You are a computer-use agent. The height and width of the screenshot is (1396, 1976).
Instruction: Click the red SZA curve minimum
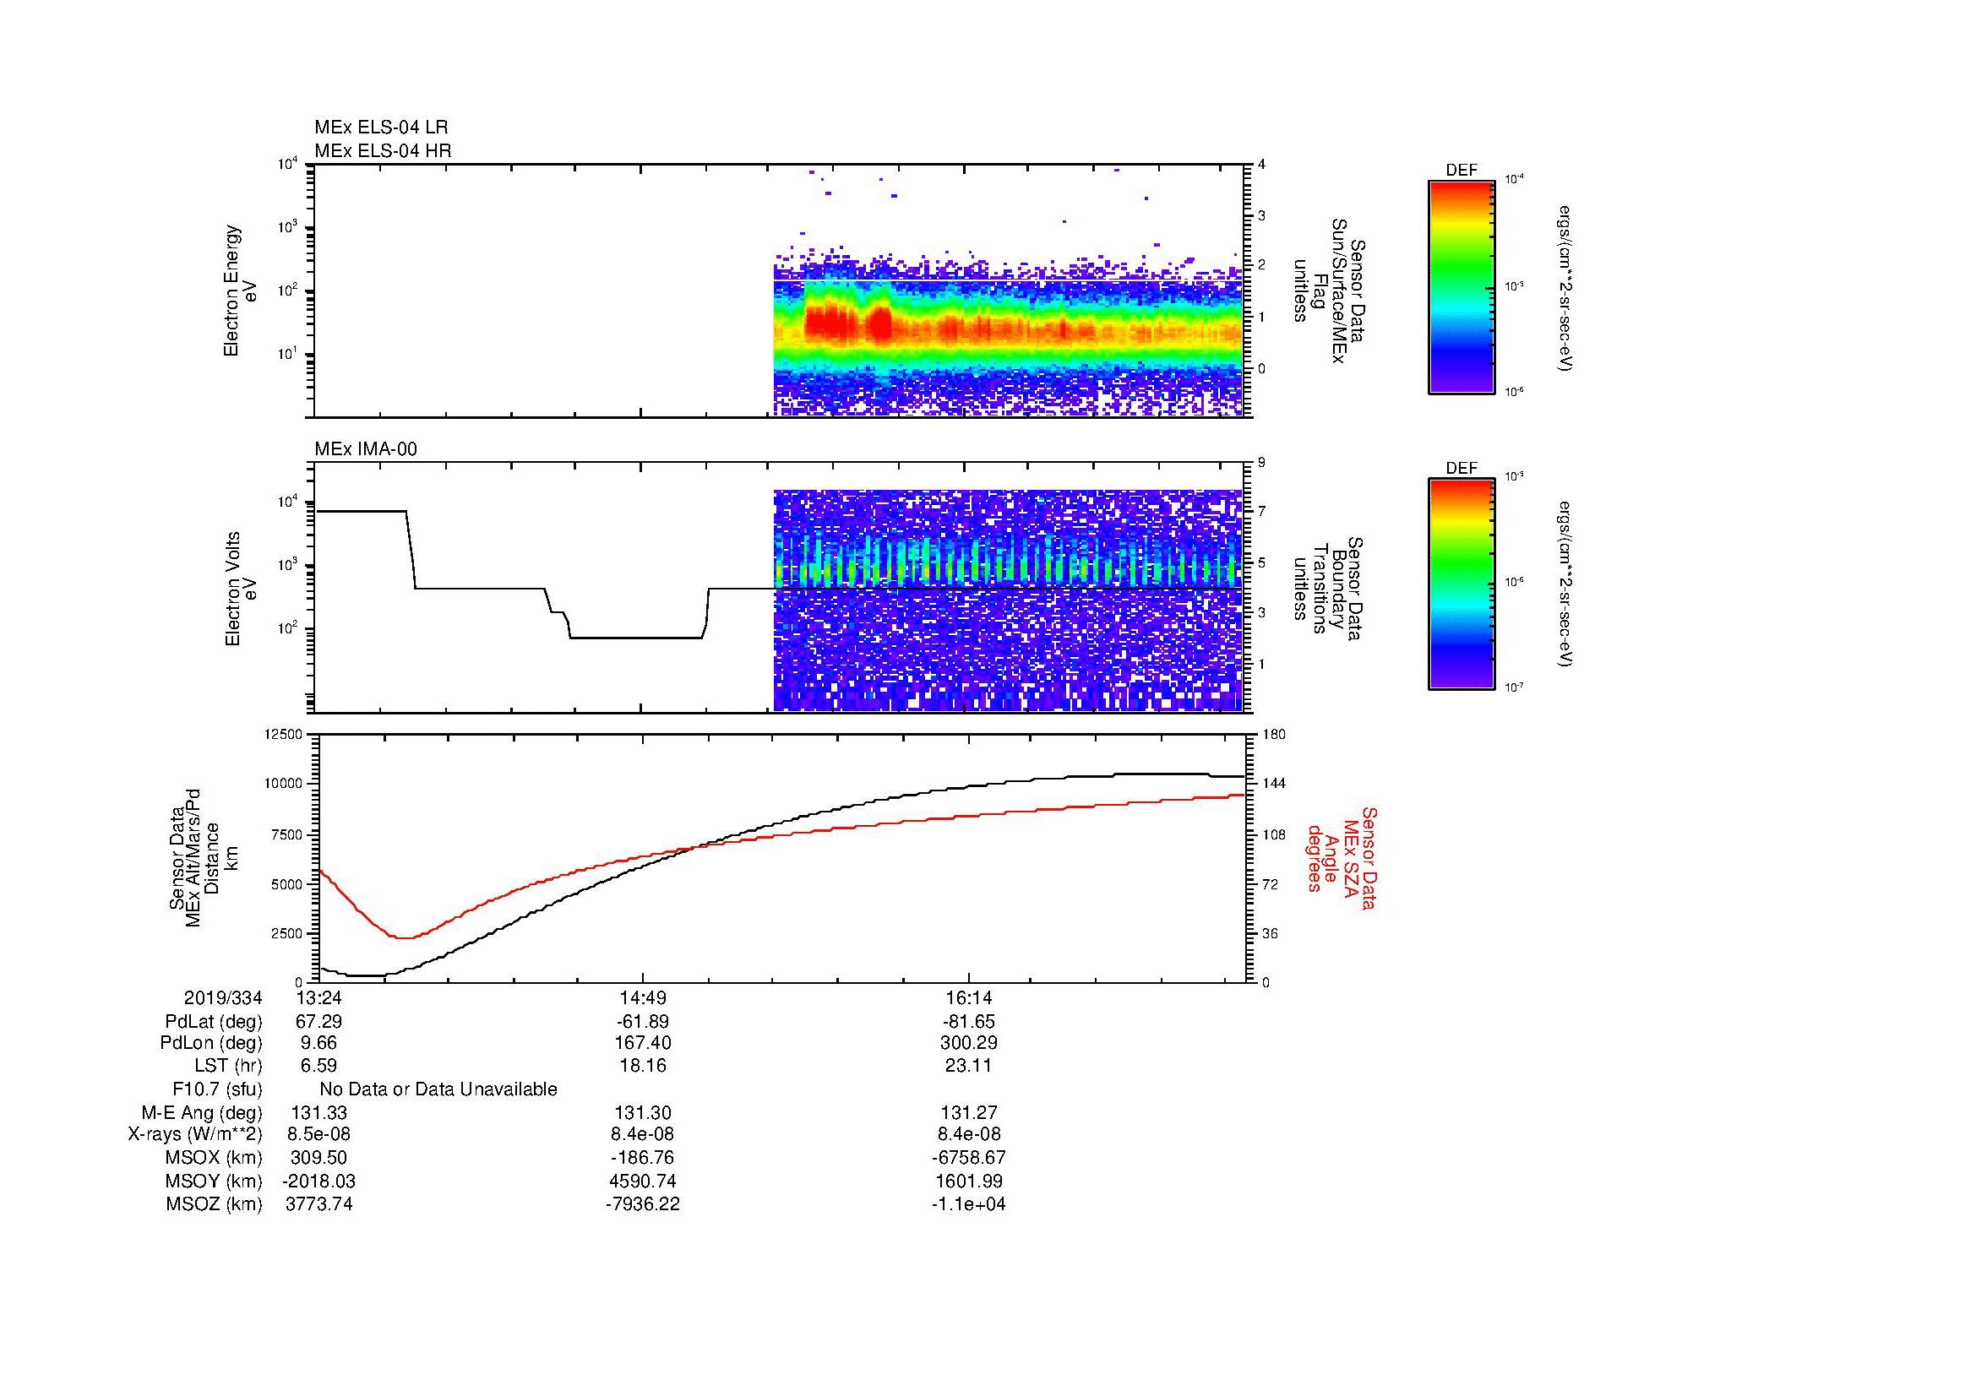[x=403, y=937]
